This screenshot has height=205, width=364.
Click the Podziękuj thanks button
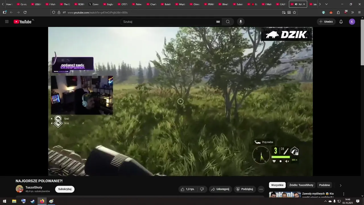(x=245, y=189)
